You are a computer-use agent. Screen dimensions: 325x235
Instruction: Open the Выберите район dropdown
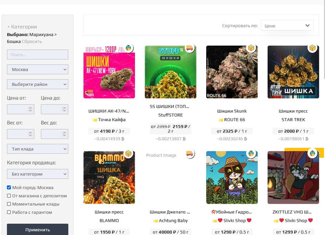[x=38, y=84]
